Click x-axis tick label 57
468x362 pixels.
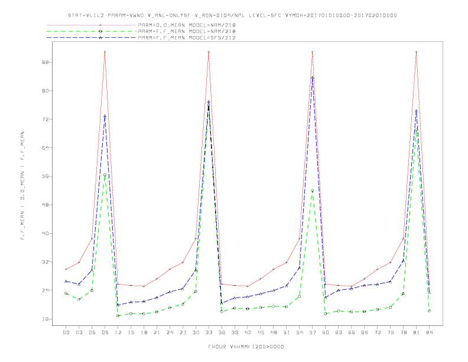click(313, 332)
